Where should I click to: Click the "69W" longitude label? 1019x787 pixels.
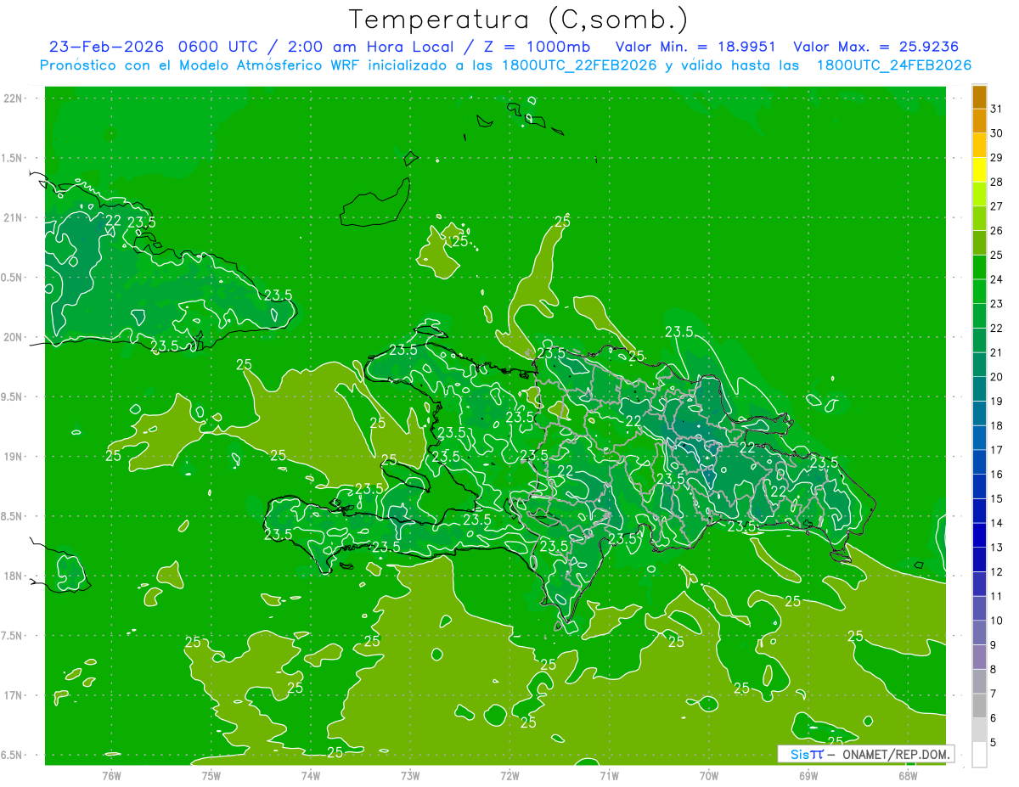pyautogui.click(x=808, y=776)
